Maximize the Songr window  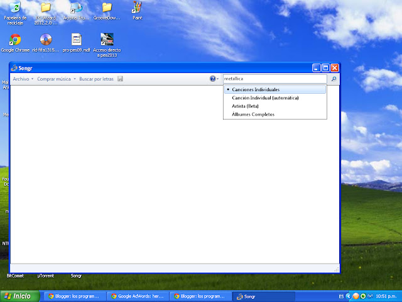[325, 68]
